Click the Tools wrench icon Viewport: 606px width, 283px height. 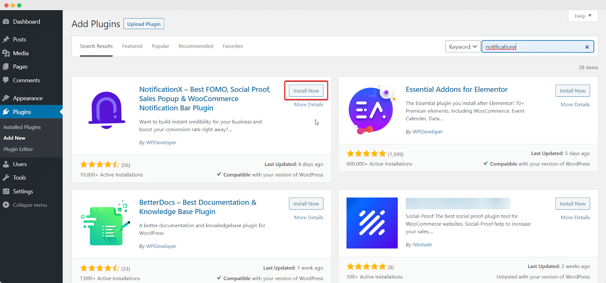(x=6, y=178)
